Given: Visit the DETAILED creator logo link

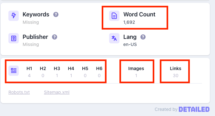Looking at the screenshot, I should coord(194,109).
